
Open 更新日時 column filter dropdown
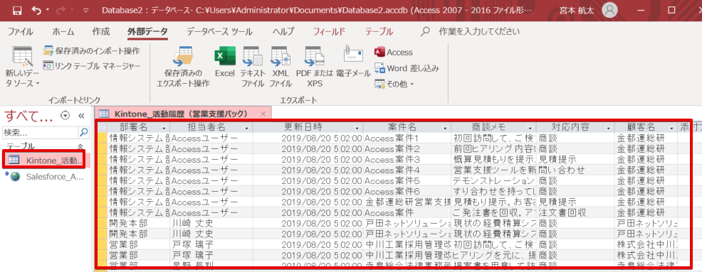357,128
